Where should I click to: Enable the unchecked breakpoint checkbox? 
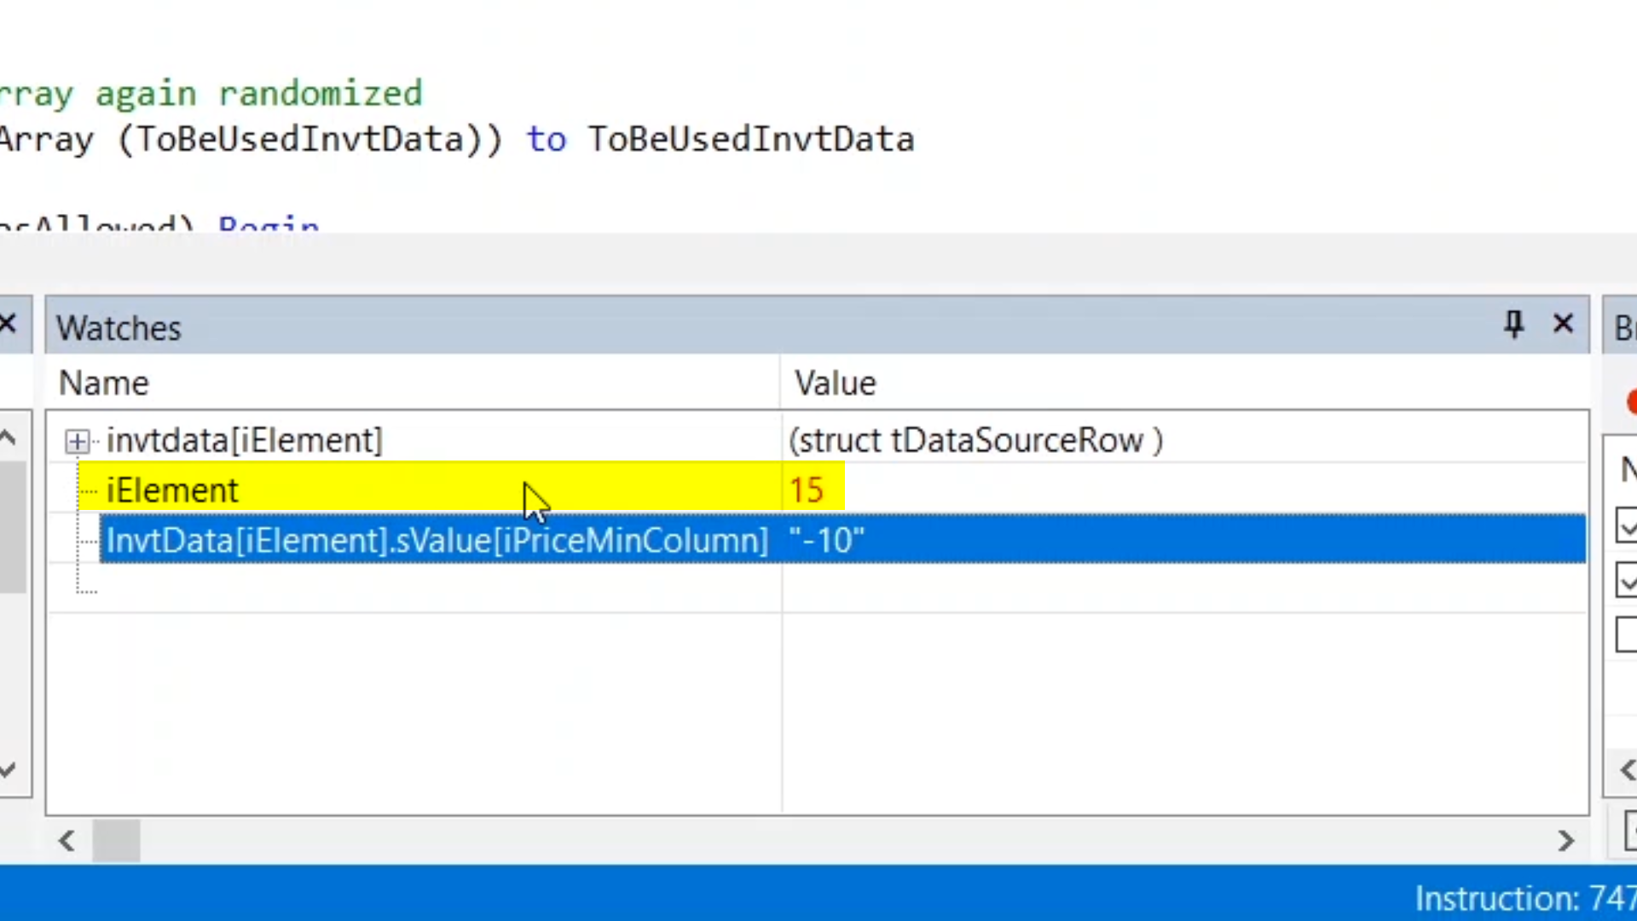coord(1627,635)
